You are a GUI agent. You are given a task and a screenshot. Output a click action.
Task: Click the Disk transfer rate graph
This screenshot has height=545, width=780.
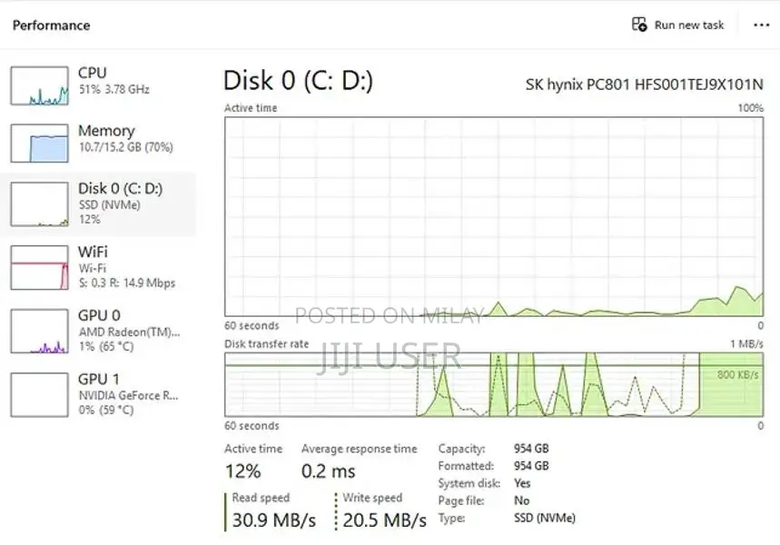coord(495,386)
